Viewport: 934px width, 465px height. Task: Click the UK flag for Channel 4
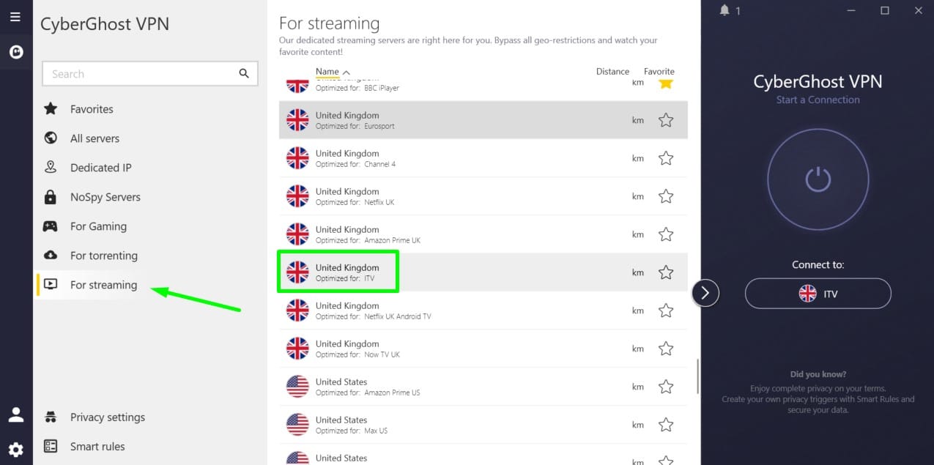(x=297, y=158)
